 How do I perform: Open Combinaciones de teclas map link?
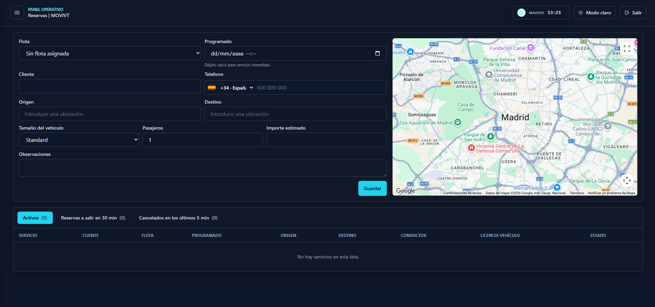(462, 193)
